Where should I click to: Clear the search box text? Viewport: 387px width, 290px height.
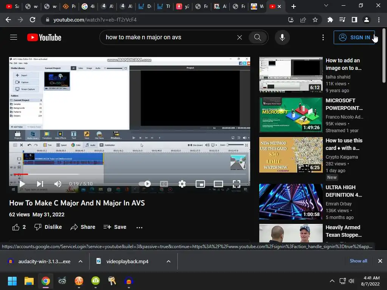point(239,37)
